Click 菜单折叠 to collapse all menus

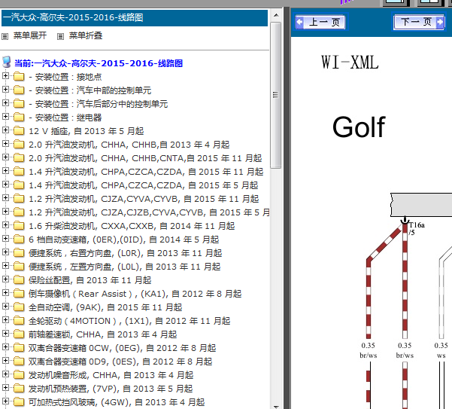tap(86, 35)
